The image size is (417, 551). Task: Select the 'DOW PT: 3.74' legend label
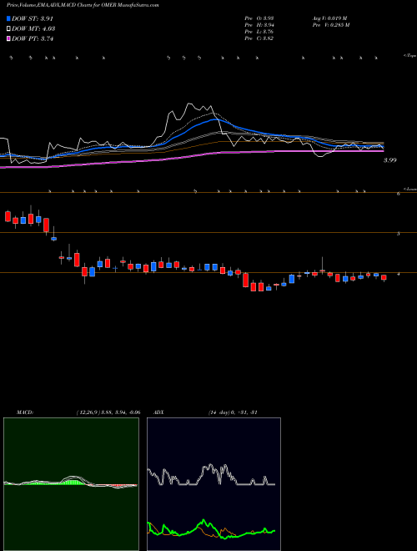point(33,38)
